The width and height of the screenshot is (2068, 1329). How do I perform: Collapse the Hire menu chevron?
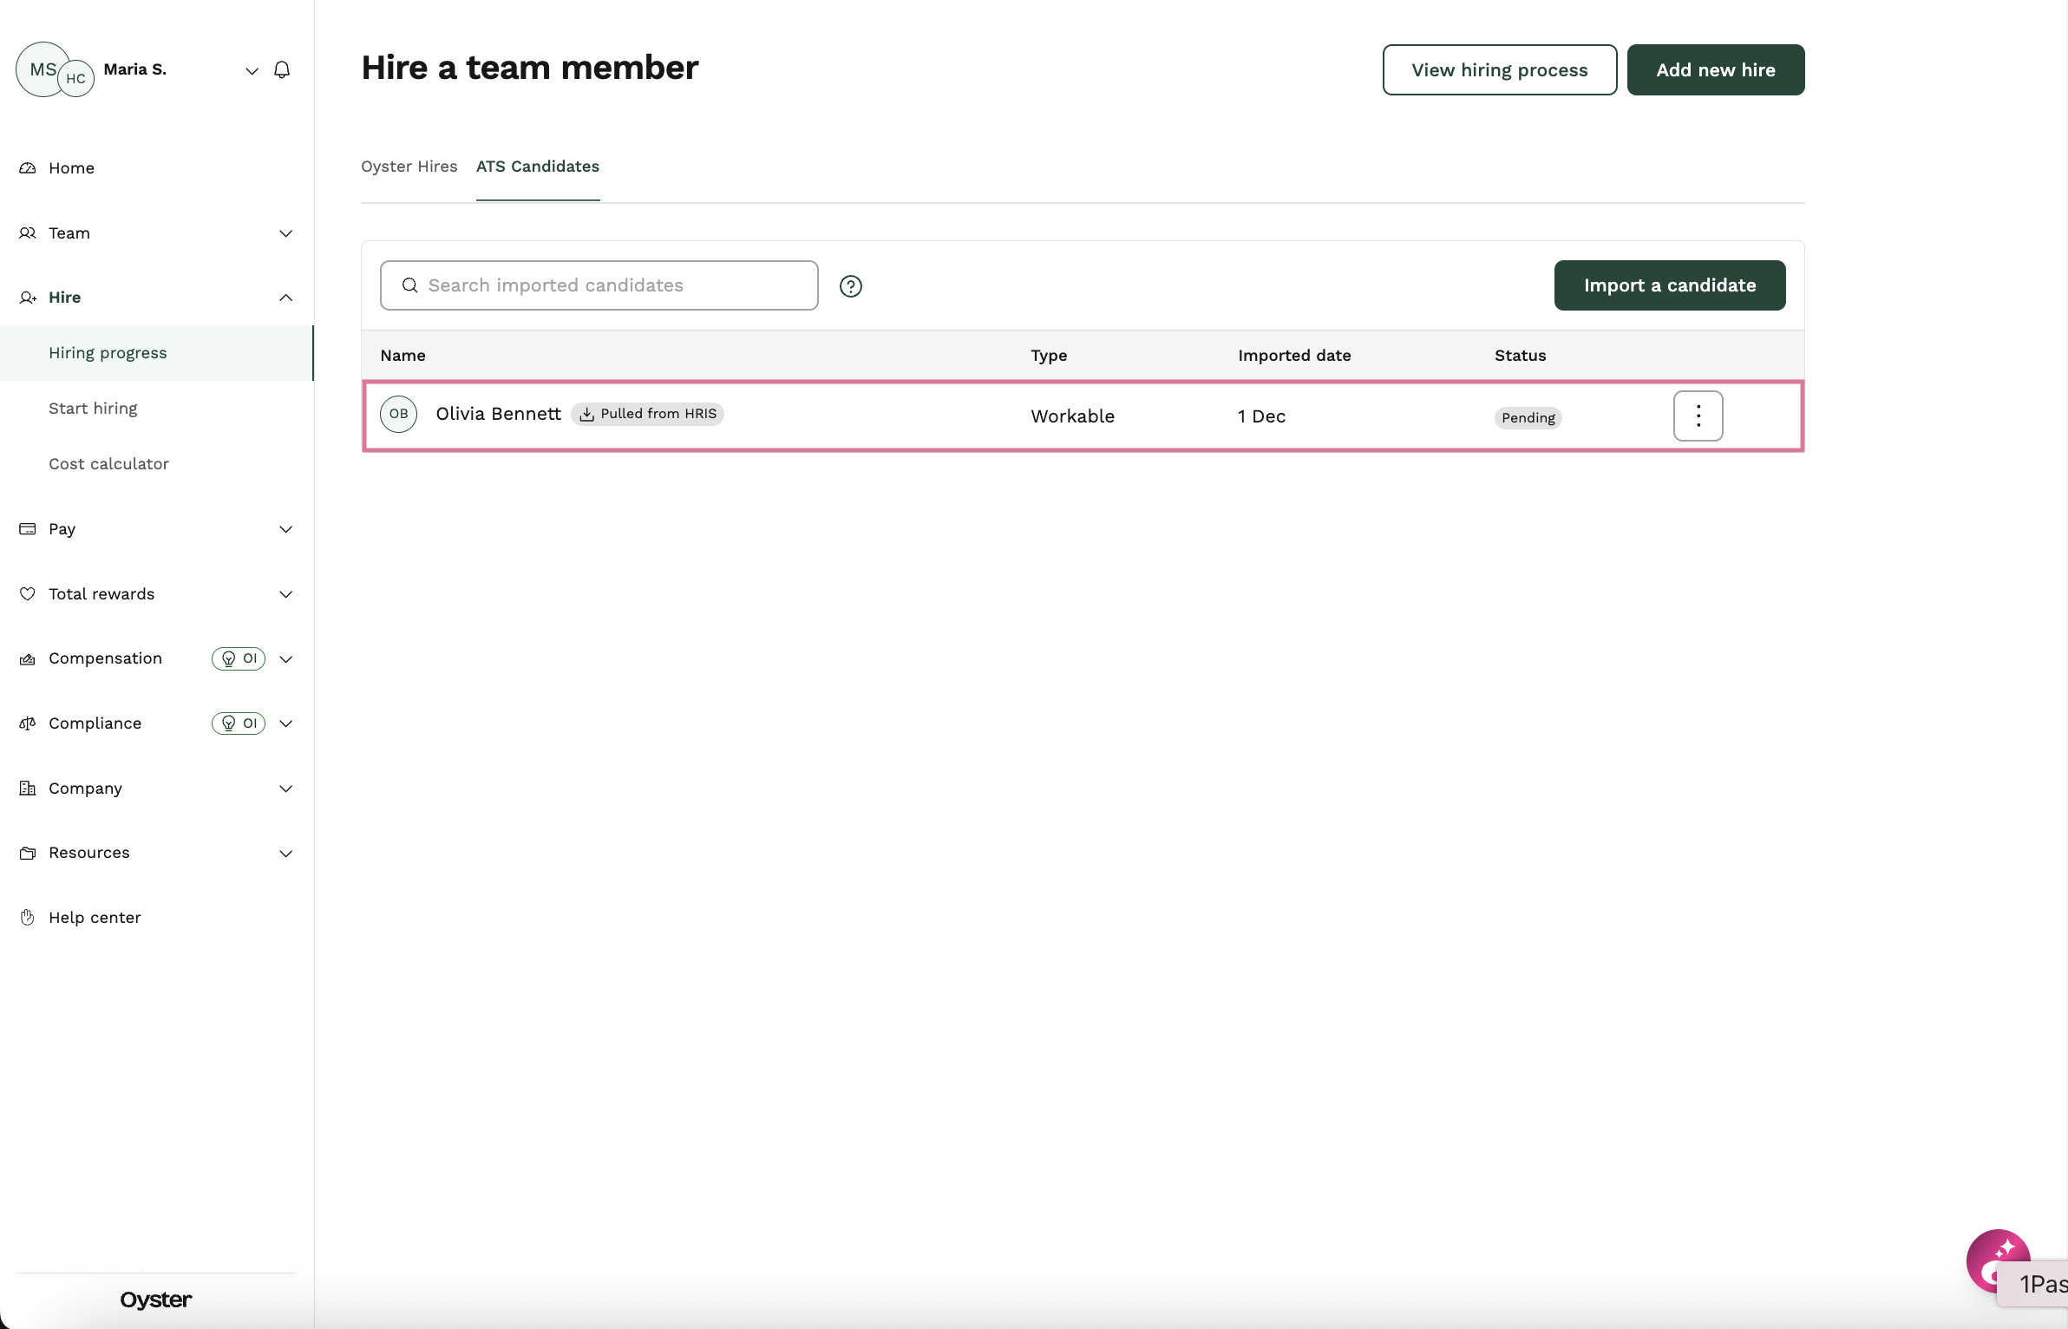[285, 298]
